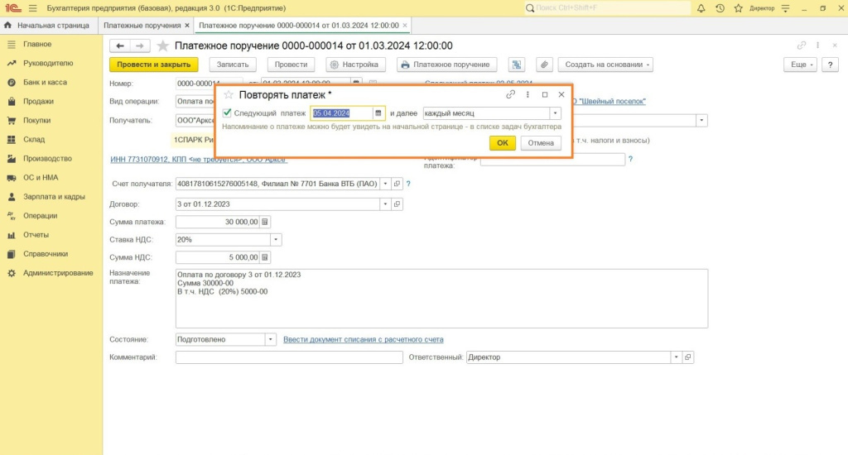Open Банк и касса section in sidebar
Image resolution: width=848 pixels, height=455 pixels.
click(45, 83)
